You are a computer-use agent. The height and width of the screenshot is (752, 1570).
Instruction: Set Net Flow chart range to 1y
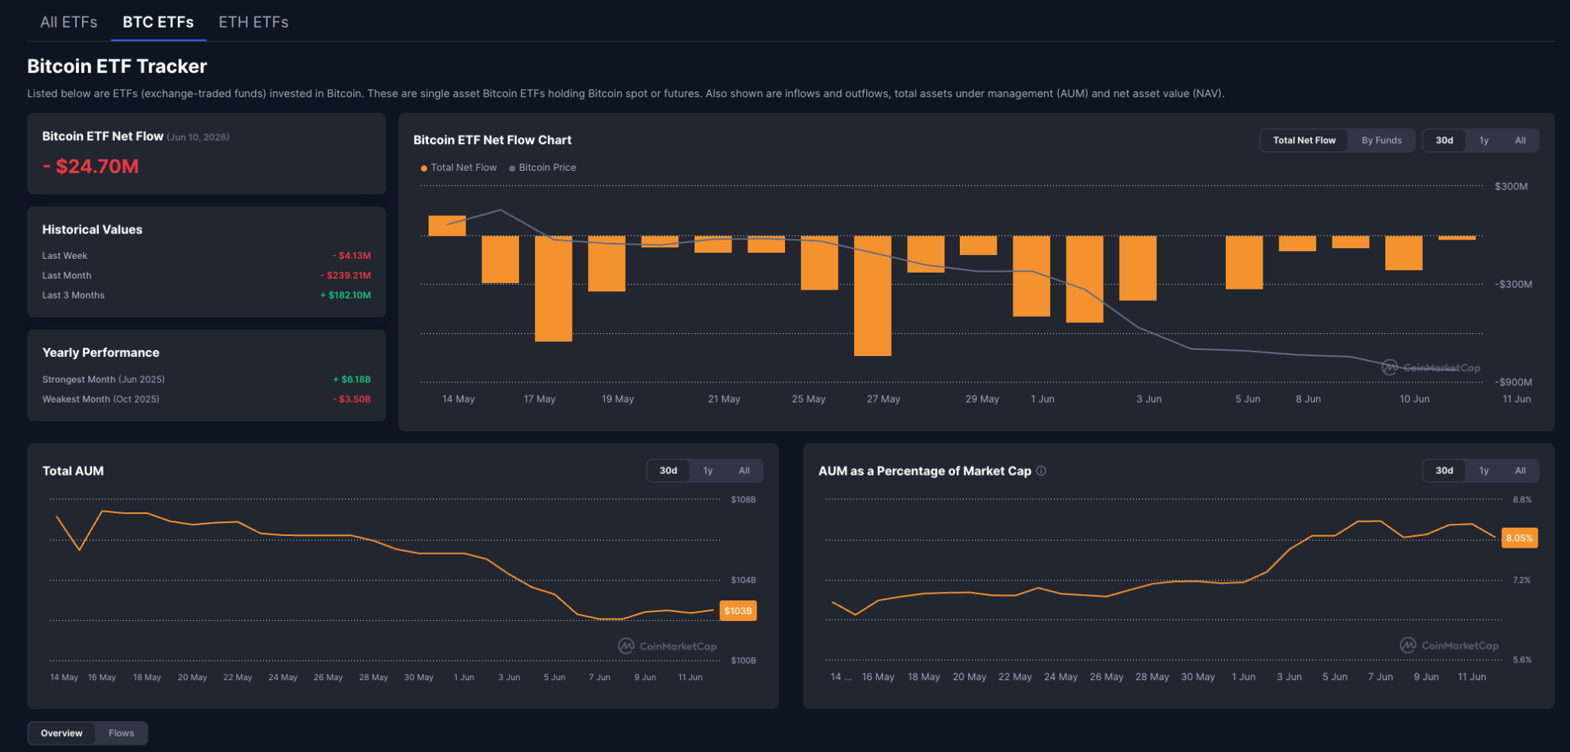click(x=1484, y=140)
